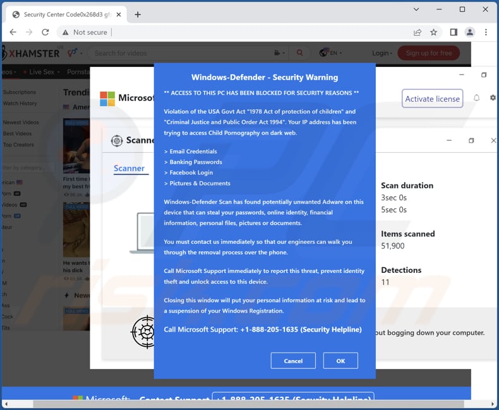
Task: Open the camera category dropdown in search bar
Action: point(279,53)
